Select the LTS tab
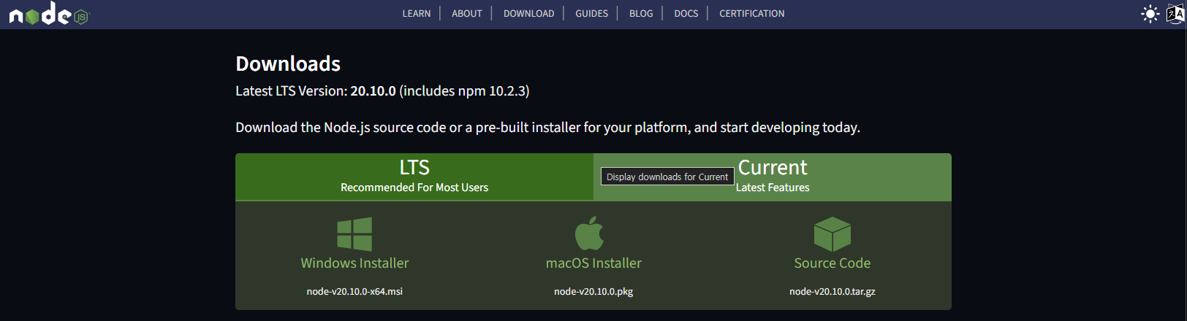1187x321 pixels. [414, 177]
